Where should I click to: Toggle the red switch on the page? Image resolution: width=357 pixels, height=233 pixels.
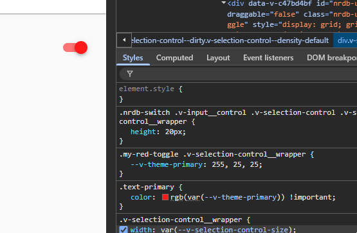tap(75, 47)
